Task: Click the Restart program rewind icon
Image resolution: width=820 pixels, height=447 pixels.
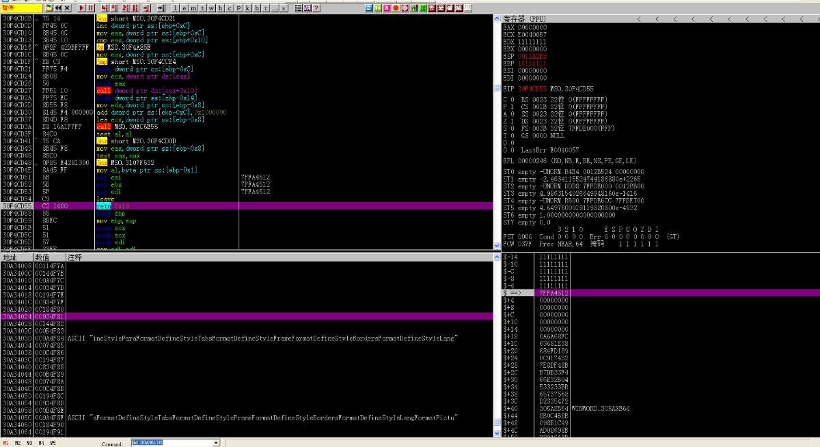Action: pos(59,8)
